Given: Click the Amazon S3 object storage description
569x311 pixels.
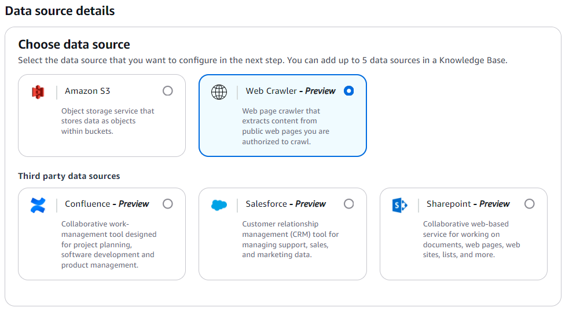Looking at the screenshot, I should tap(108, 121).
